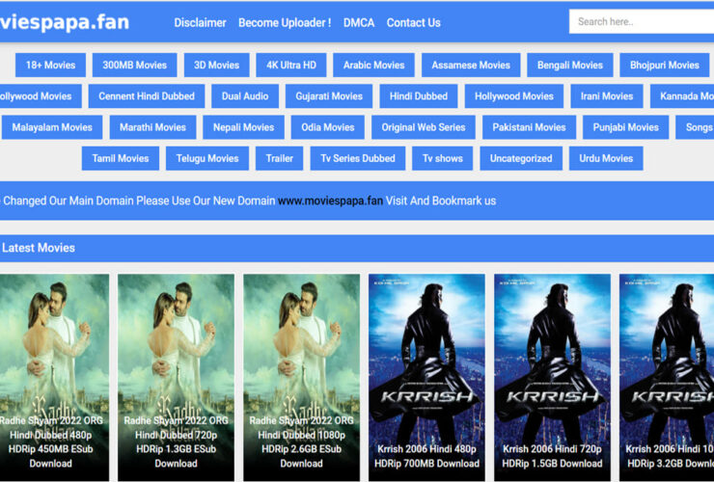
Task: Browse the Pakistani Movies category
Action: pyautogui.click(x=529, y=127)
